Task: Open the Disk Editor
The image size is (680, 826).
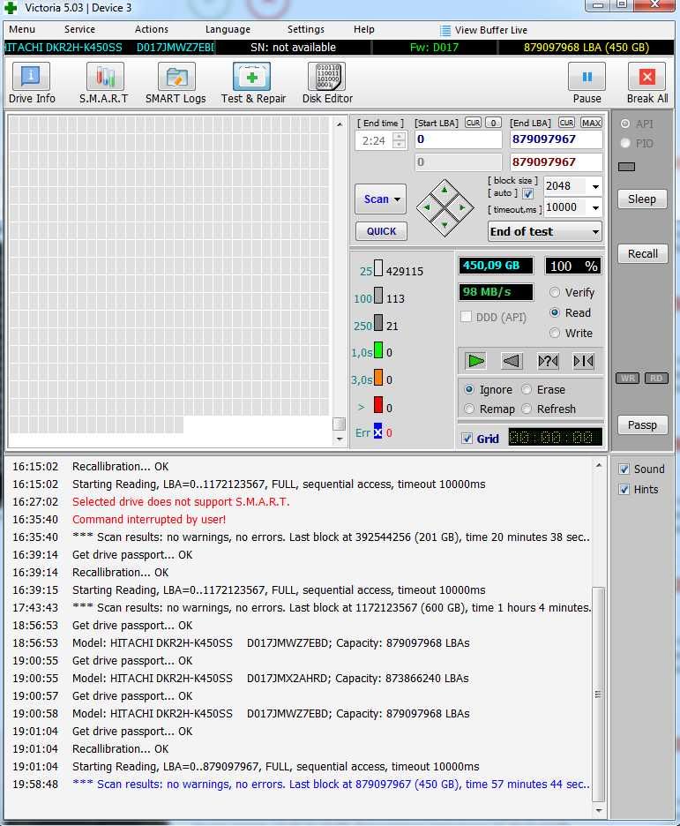Action: (327, 83)
